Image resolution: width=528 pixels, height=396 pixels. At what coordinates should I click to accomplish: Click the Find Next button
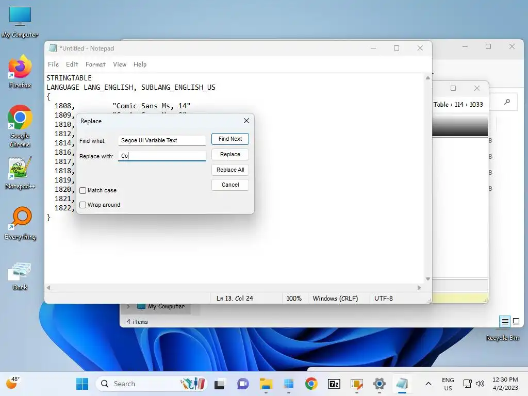(x=230, y=139)
